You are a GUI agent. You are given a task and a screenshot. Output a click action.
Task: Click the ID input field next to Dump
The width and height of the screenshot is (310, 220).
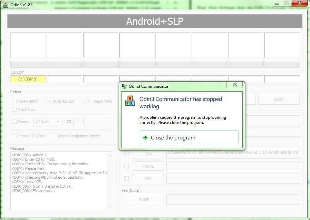coord(78,122)
